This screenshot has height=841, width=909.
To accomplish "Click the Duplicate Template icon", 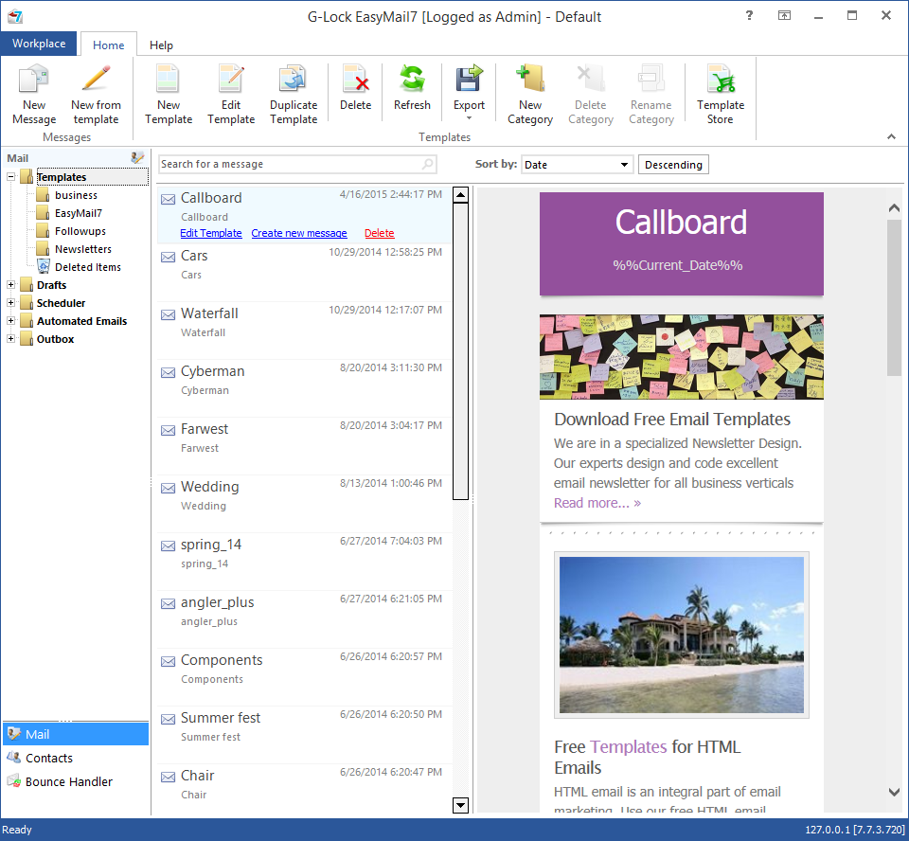I will pyautogui.click(x=294, y=79).
